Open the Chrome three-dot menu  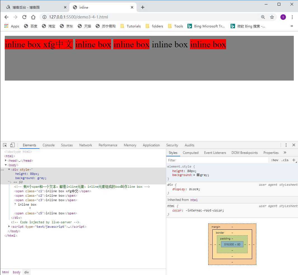pos(292,17)
